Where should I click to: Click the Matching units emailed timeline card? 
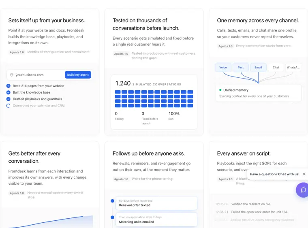click(156, 219)
